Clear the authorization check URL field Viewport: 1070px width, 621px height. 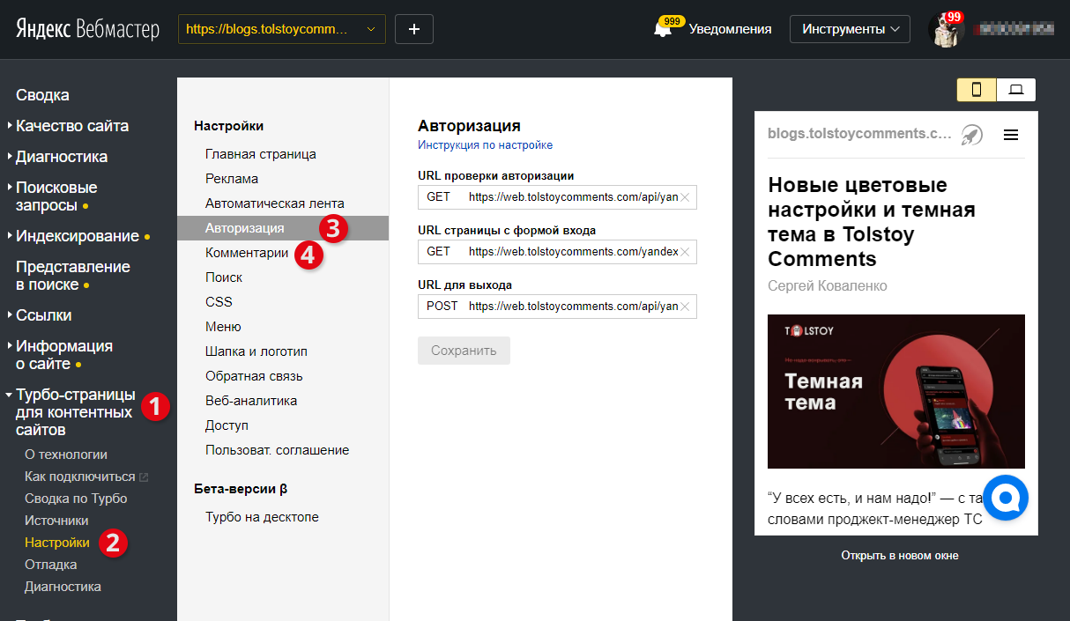[685, 197]
